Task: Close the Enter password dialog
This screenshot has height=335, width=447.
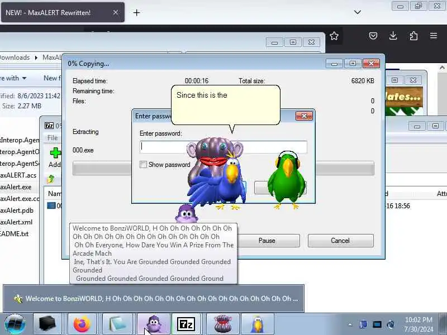Action: (304, 116)
